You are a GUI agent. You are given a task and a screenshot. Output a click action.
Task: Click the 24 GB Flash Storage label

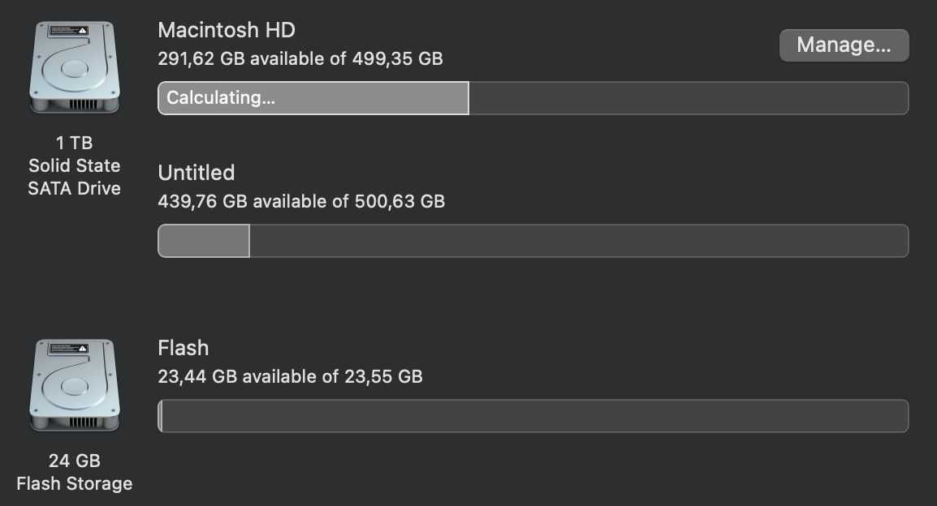tap(75, 472)
